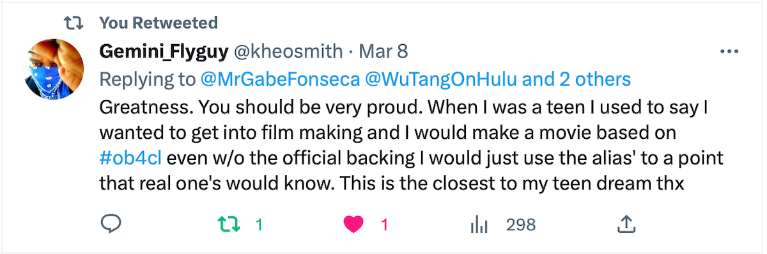Viewport: 767px width, 254px height.
Task: Open the Mar 8 timestamp link
Action: point(383,51)
